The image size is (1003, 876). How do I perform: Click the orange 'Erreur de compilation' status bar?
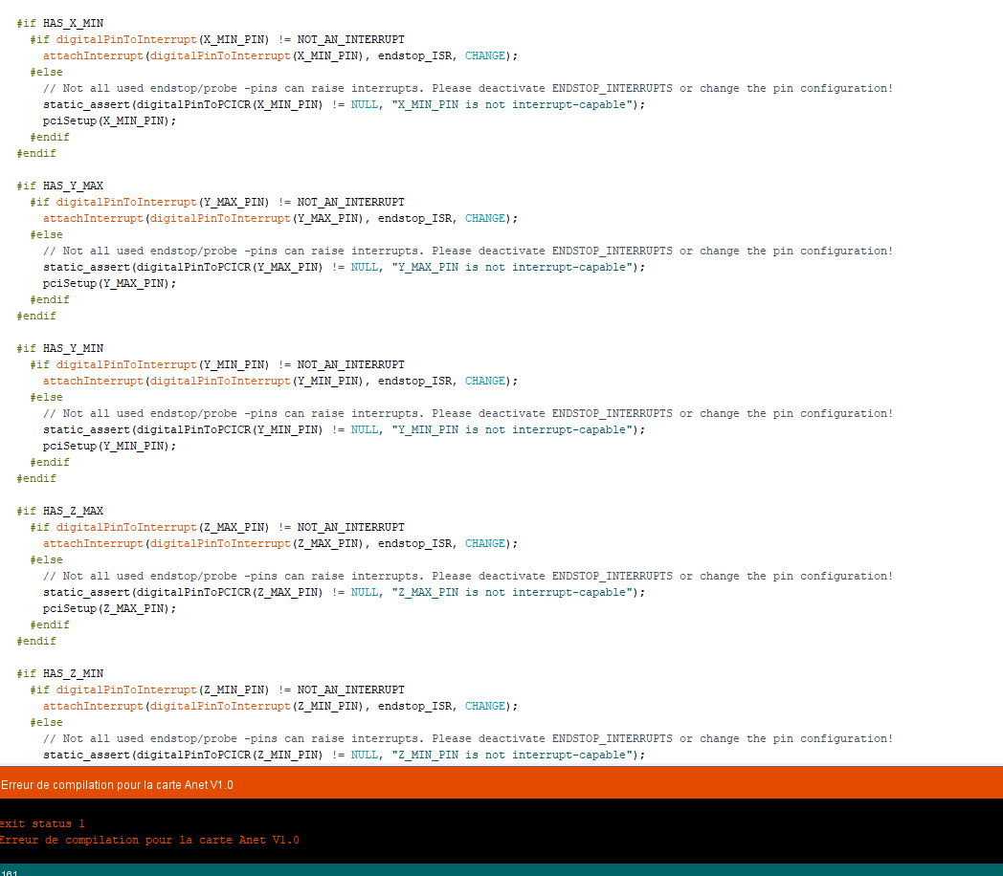(501, 783)
